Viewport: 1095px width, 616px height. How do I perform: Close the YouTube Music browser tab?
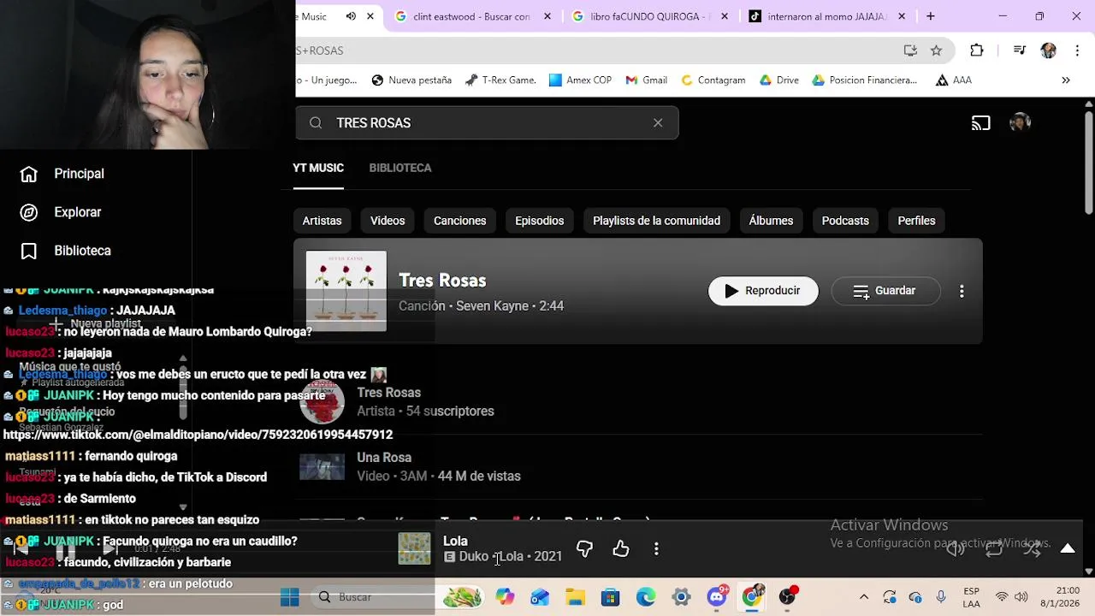tap(370, 16)
